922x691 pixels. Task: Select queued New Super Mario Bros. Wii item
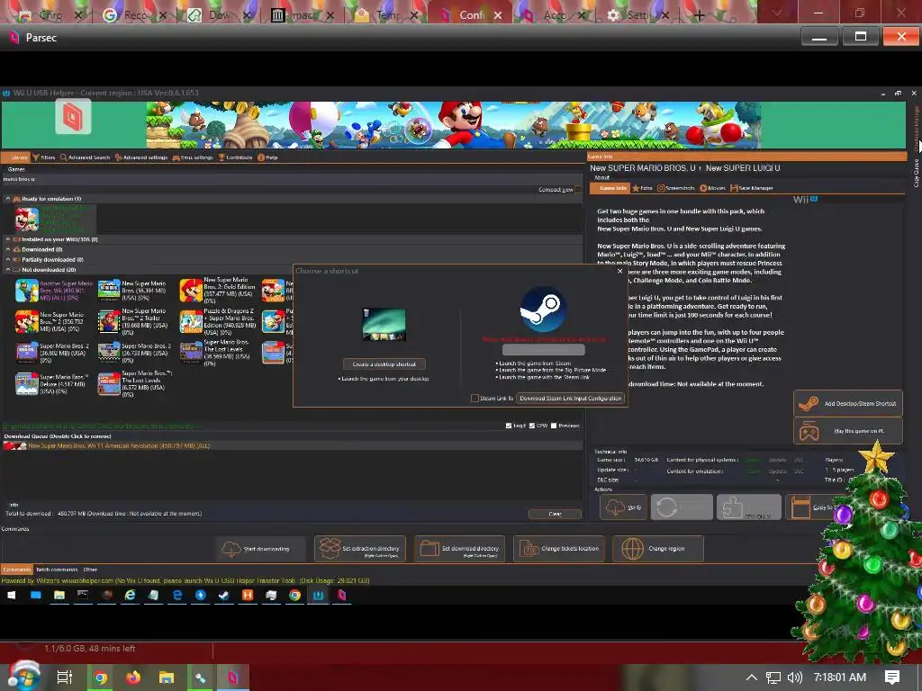(292, 446)
